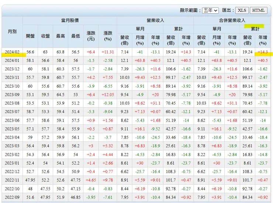
Task: Select the 2023/11 month cell
Action: pyautogui.click(x=12, y=77)
